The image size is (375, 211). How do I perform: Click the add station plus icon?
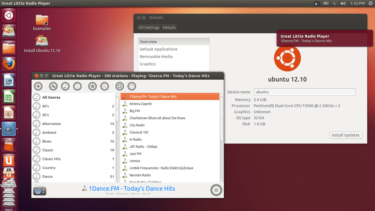point(38,86)
